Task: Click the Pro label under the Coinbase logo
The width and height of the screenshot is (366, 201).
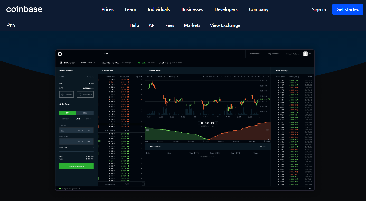Action: tap(11, 25)
